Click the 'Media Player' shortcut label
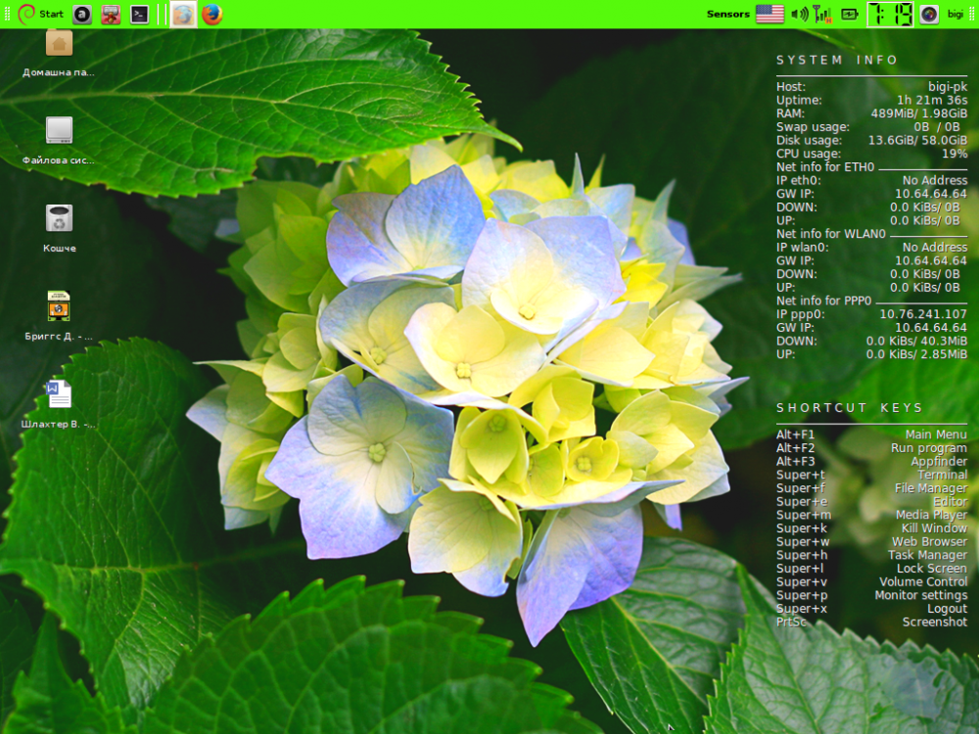This screenshot has width=979, height=734. 932,515
